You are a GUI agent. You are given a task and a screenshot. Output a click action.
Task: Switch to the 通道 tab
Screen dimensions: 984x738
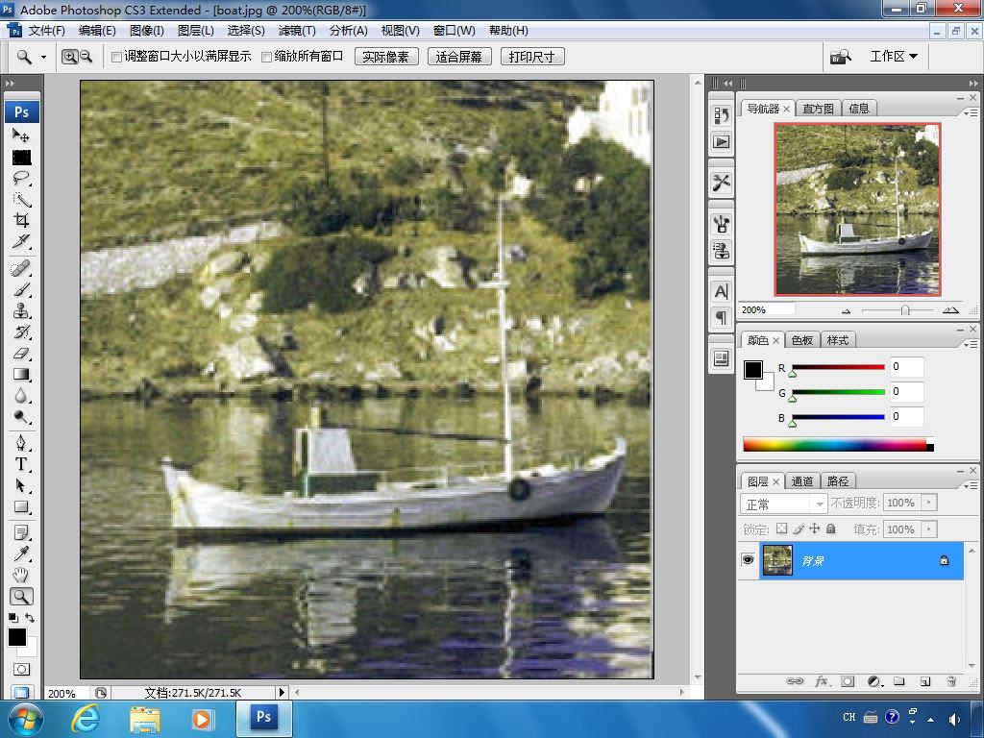point(802,481)
